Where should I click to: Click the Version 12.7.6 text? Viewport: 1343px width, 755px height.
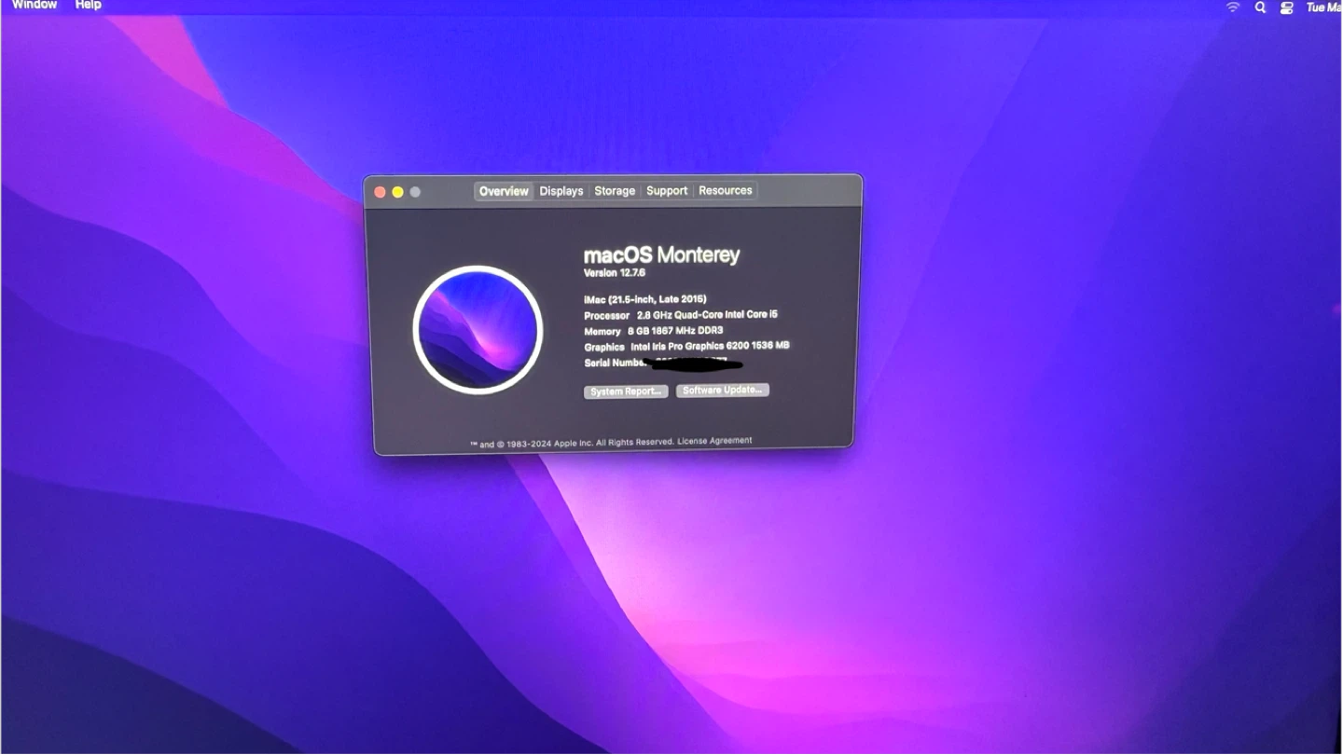click(615, 273)
